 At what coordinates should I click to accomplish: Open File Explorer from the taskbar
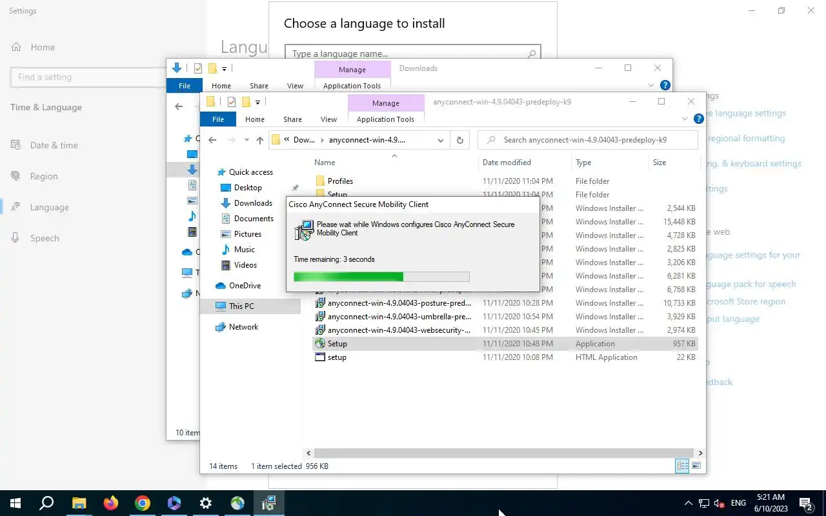point(79,503)
